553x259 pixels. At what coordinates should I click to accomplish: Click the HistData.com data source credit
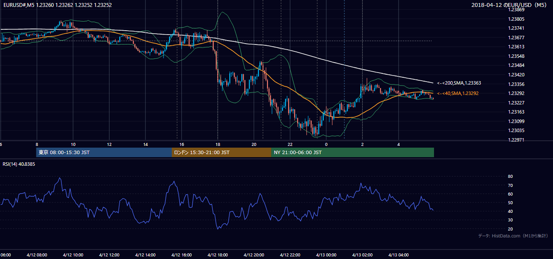pyautogui.click(x=513, y=236)
